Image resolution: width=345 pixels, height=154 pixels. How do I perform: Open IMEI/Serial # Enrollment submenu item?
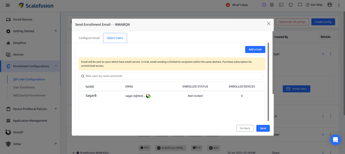pyautogui.click(x=29, y=95)
